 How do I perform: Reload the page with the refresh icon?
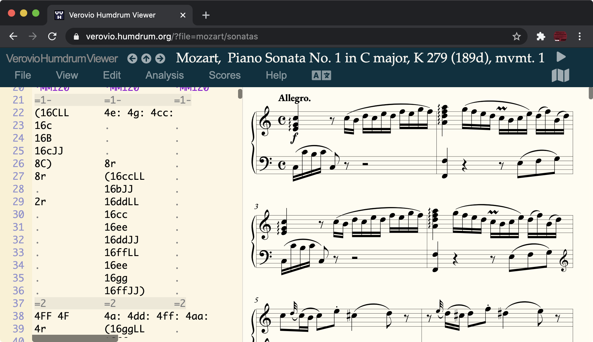(52, 36)
